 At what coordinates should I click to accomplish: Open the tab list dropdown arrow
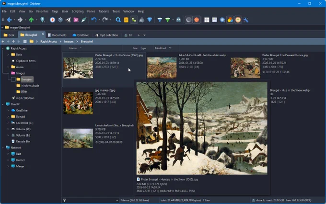point(144,35)
